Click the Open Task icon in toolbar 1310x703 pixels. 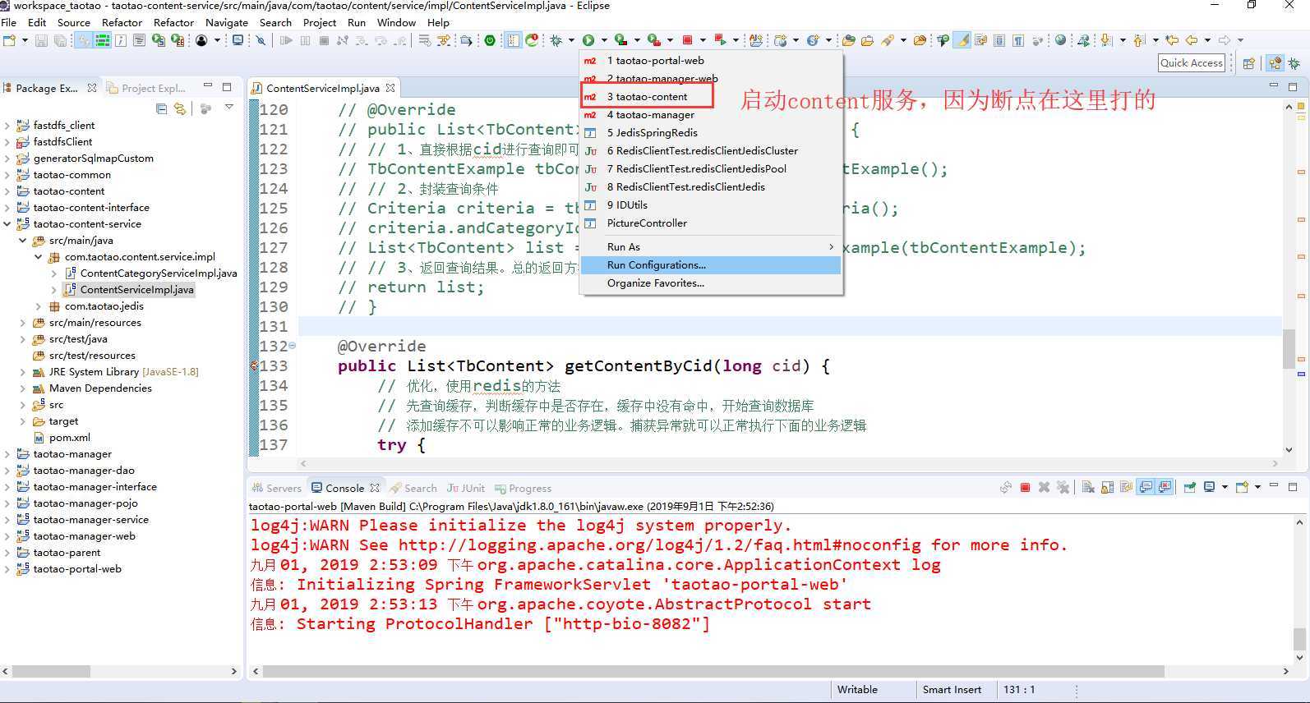pyautogui.click(x=867, y=40)
